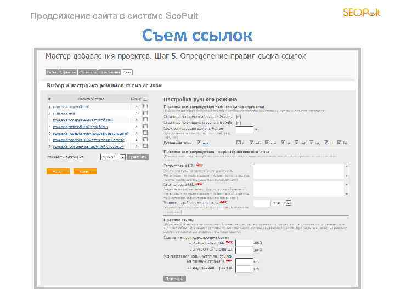Switch to the Слова wizard tab
The image size is (395, 296).
[x=52, y=72]
